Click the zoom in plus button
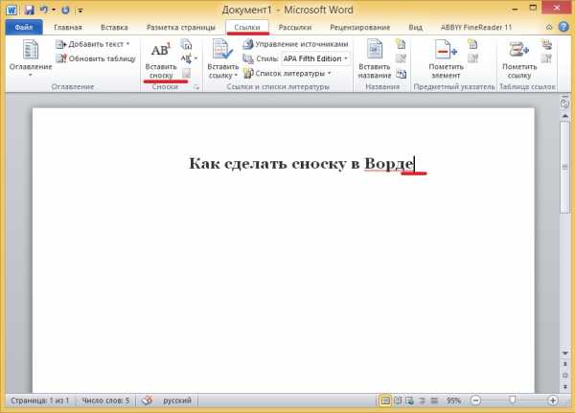 coord(553,401)
